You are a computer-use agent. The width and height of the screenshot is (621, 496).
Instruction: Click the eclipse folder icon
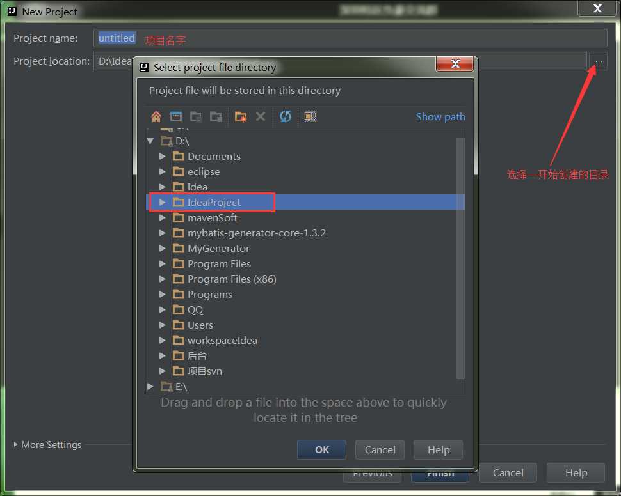click(x=179, y=172)
